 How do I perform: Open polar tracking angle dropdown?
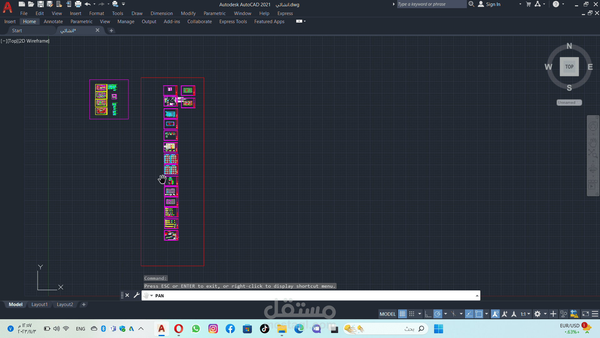[446, 314]
